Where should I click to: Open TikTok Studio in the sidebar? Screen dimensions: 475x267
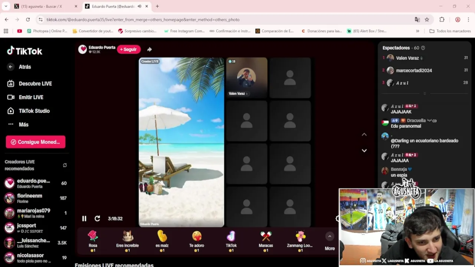(29, 111)
